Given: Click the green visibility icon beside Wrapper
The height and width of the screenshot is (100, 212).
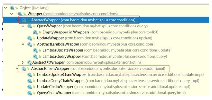Looking at the screenshot, I should pos(24,14).
